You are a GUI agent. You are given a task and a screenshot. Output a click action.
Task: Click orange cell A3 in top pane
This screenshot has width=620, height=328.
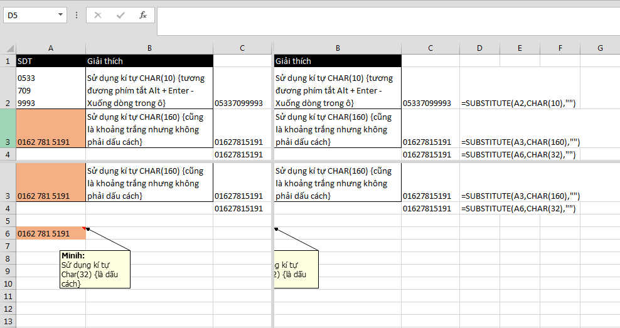point(51,129)
